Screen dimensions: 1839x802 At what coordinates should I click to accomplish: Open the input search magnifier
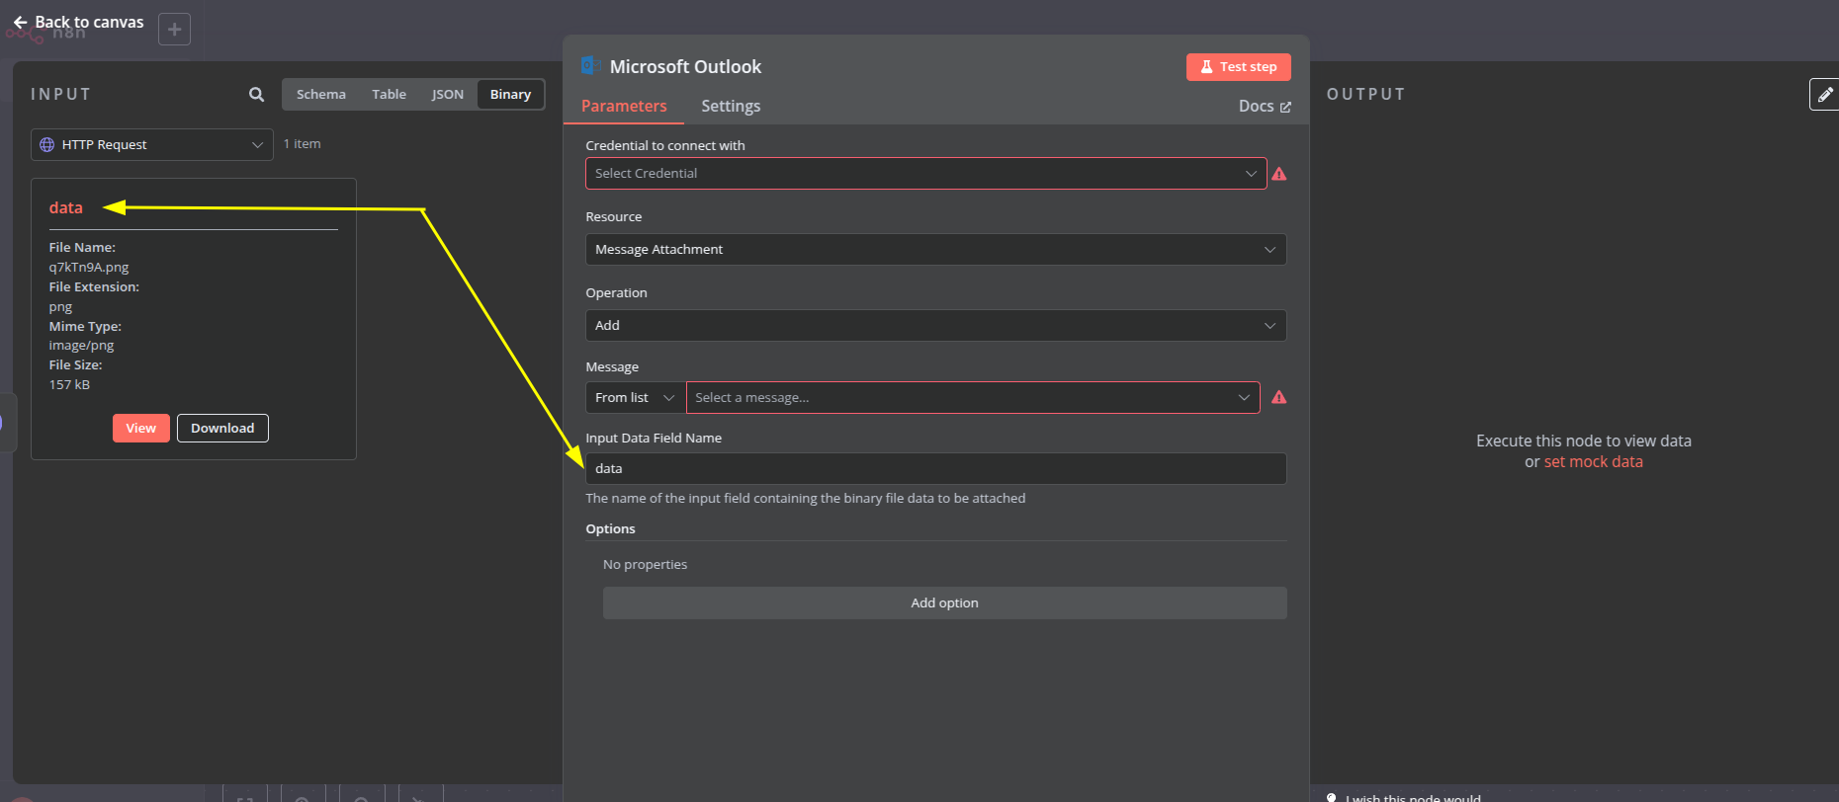click(x=256, y=95)
